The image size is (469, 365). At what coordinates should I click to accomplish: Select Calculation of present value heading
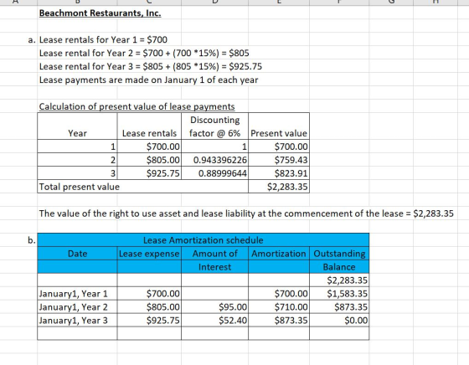pyautogui.click(x=137, y=106)
